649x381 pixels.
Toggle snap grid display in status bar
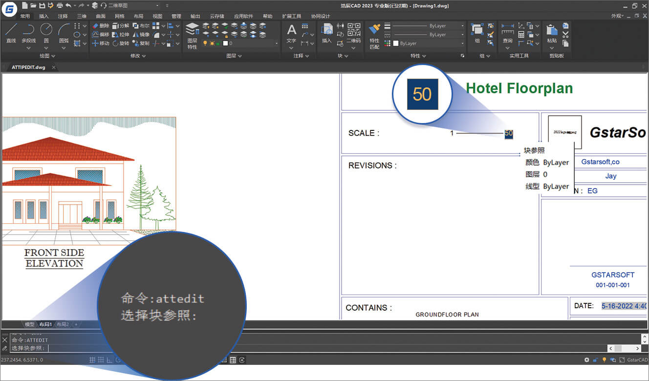point(92,360)
